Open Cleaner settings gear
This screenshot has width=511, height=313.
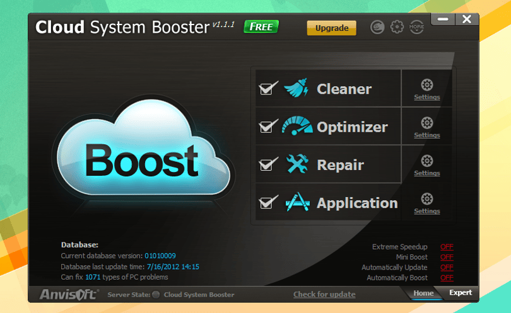coord(427,85)
